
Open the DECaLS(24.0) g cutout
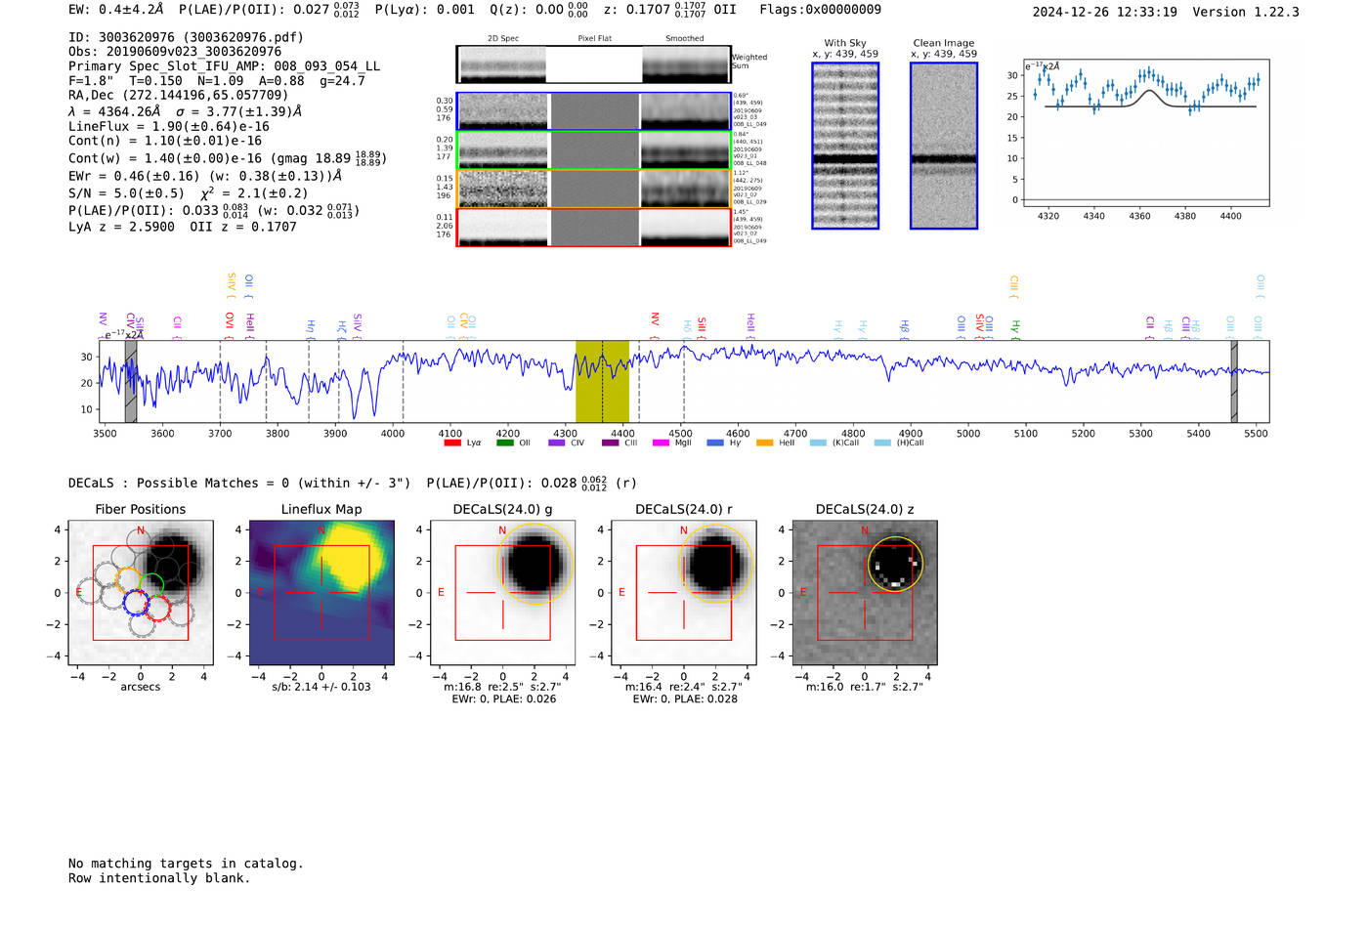502,593
